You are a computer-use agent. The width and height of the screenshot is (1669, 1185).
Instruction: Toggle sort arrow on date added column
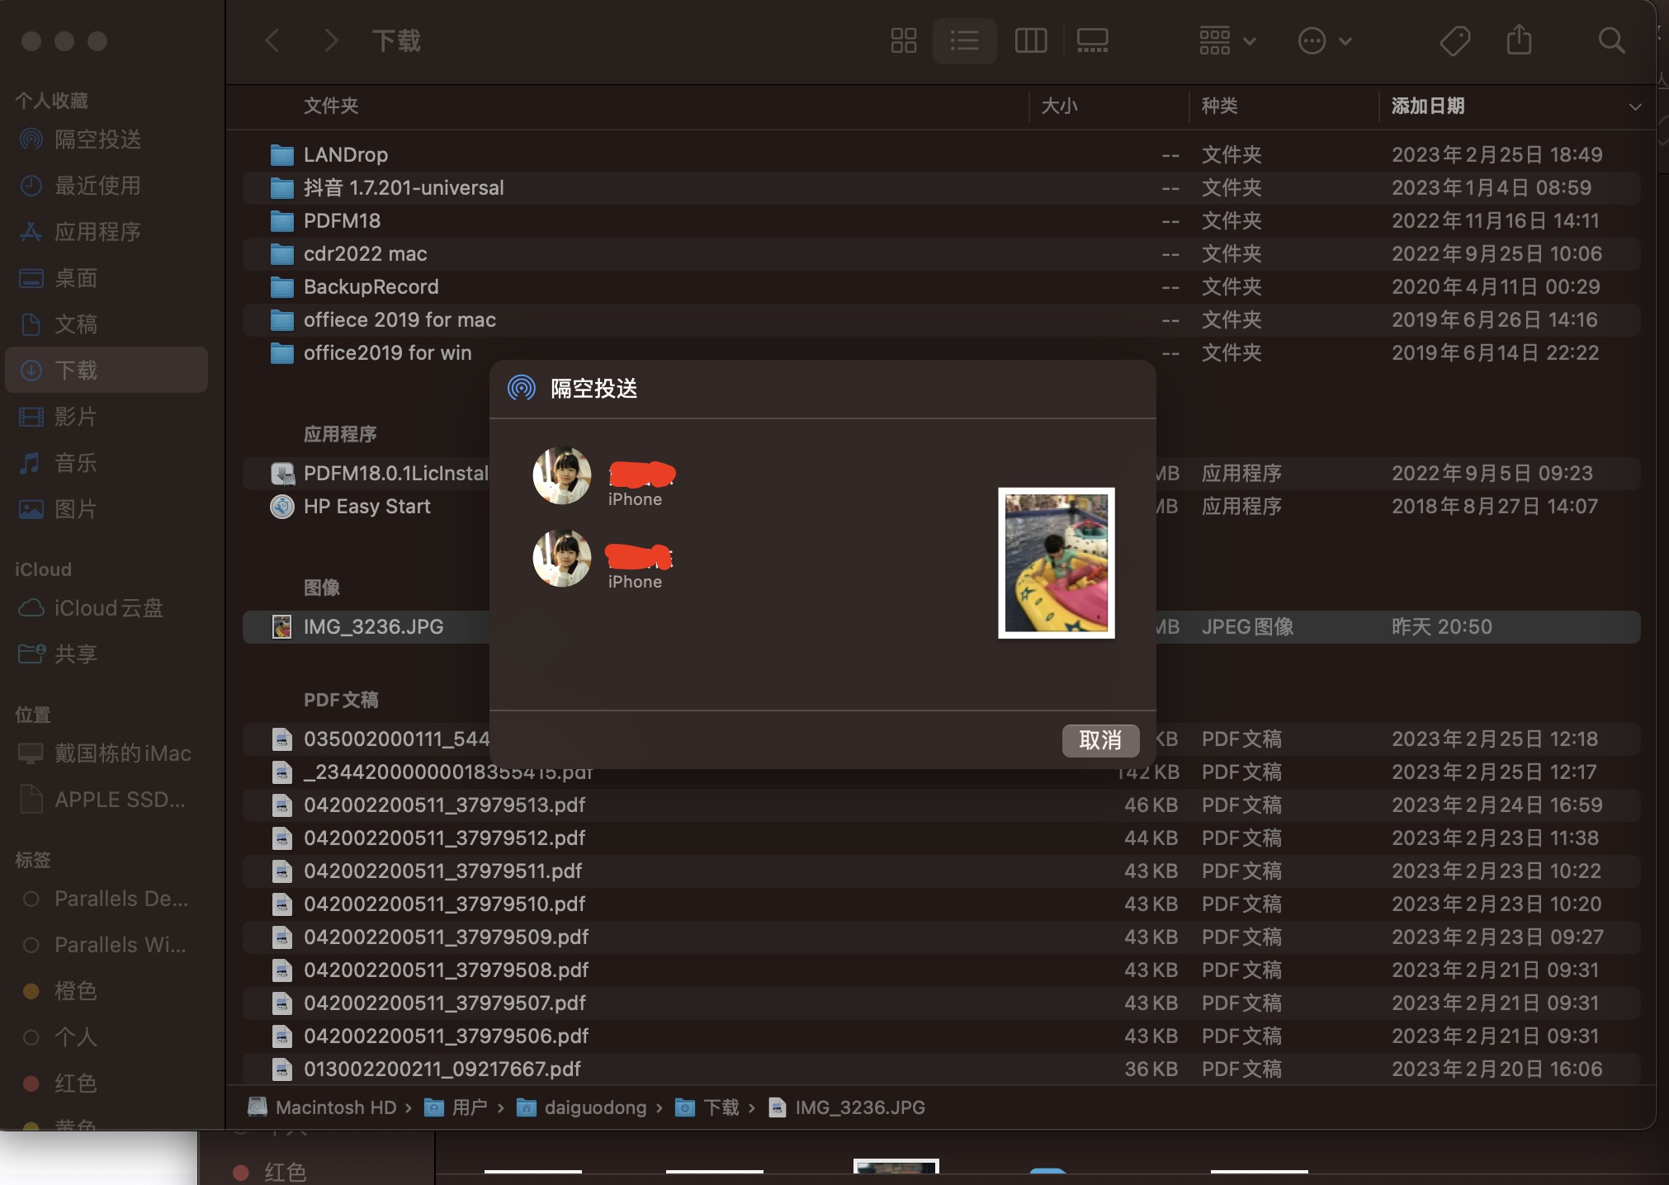pyautogui.click(x=1634, y=106)
